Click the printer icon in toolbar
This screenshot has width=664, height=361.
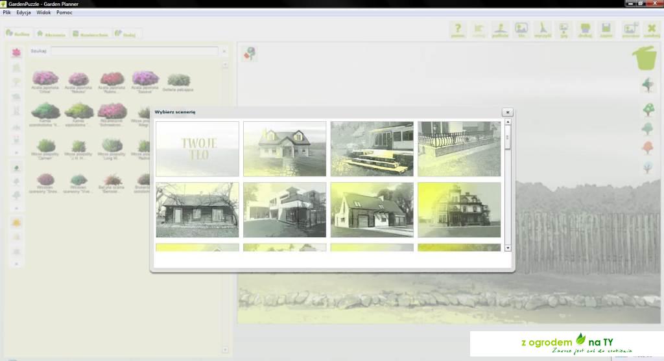tap(586, 29)
